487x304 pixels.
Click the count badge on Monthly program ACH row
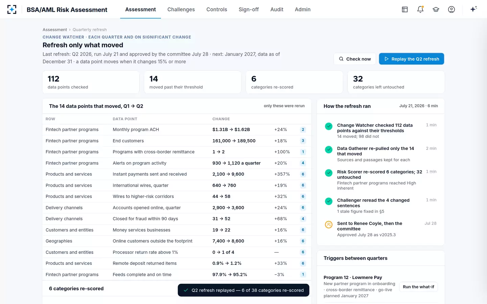303,130
